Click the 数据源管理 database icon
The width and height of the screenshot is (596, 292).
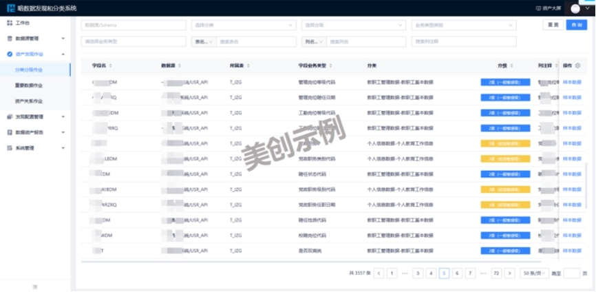[x=10, y=39]
